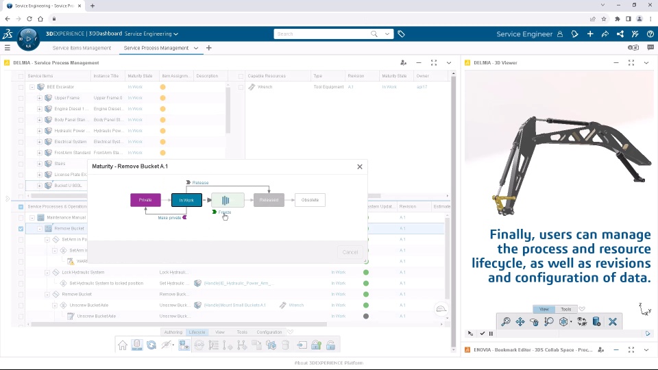Click the Unlock (unreserve) icon in toolbar

pos(330,345)
